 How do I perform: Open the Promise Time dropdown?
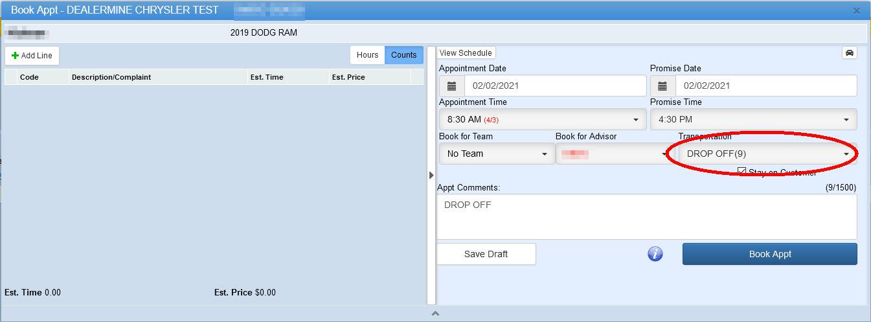coord(753,119)
